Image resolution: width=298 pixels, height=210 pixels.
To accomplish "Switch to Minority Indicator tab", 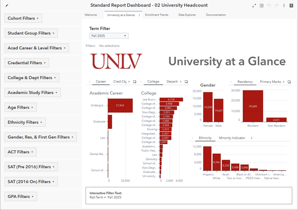I will click(x=232, y=138).
